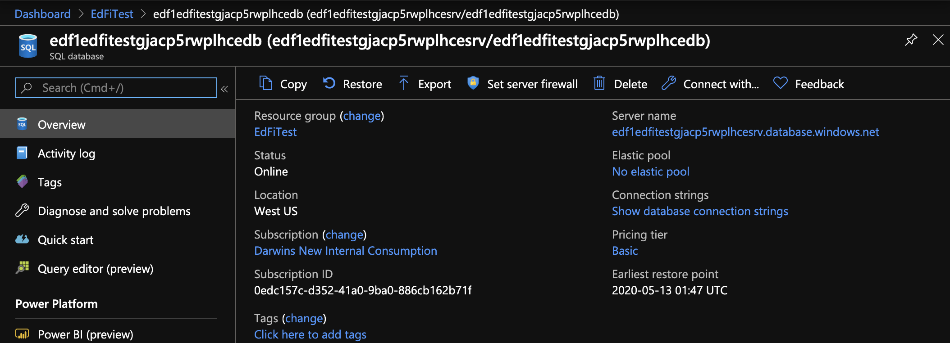Focus the Search (Cmd+/) field
950x343 pixels.
(116, 88)
